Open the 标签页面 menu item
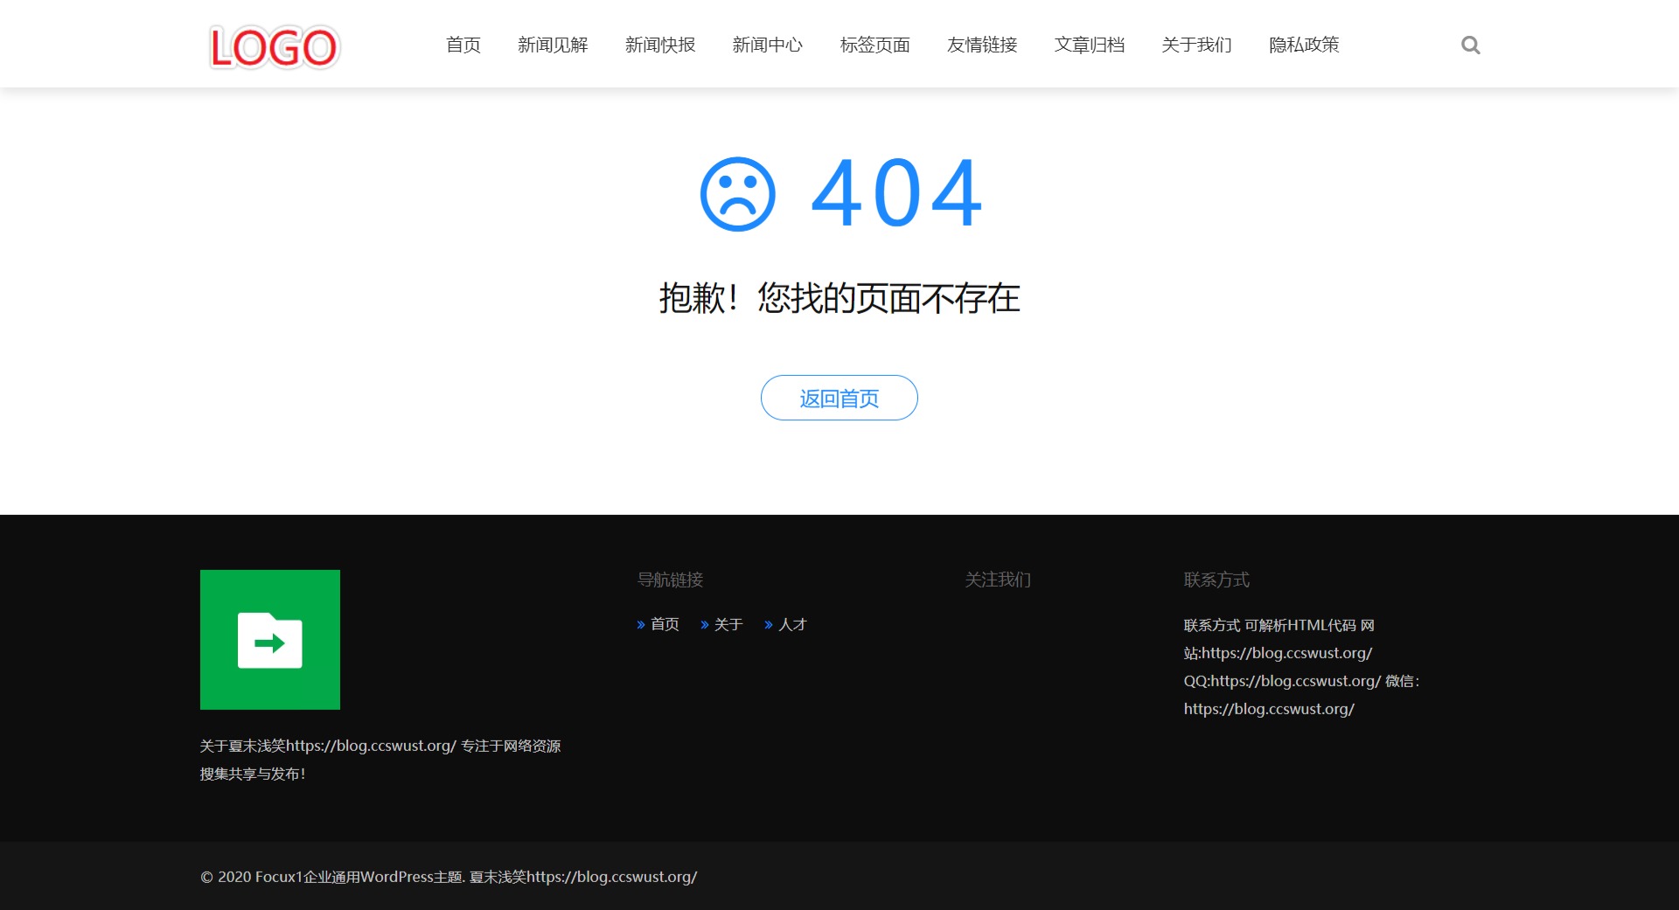Screen dimensions: 1679x910 874,45
